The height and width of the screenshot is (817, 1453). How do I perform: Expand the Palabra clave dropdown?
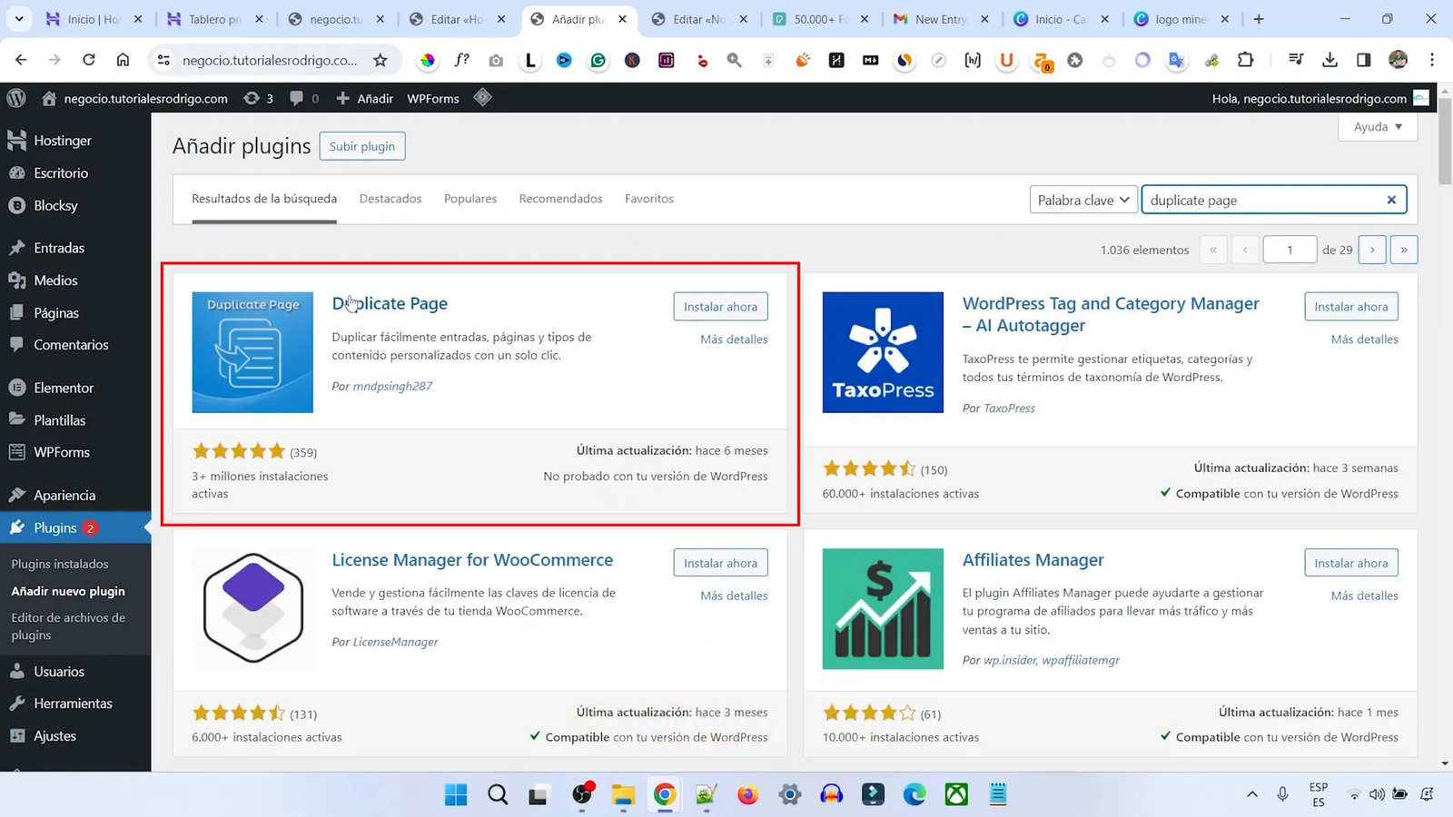point(1082,200)
